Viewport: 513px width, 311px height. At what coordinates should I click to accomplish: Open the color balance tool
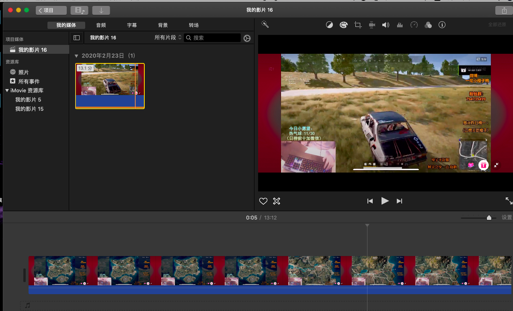[x=329, y=25]
